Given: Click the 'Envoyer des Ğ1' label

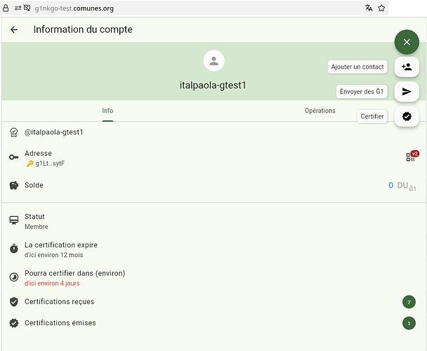Looking at the screenshot, I should [362, 92].
